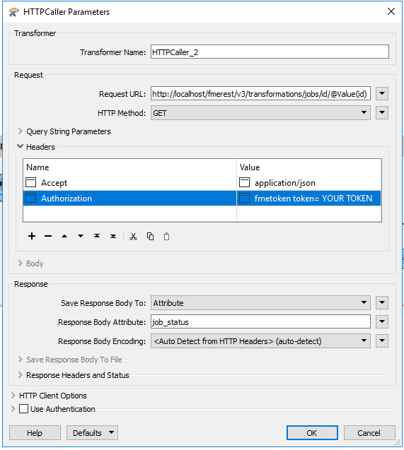Screen dimensions: 404x450
Task: Enable the Use Authentication checkbox
Action: click(23, 408)
